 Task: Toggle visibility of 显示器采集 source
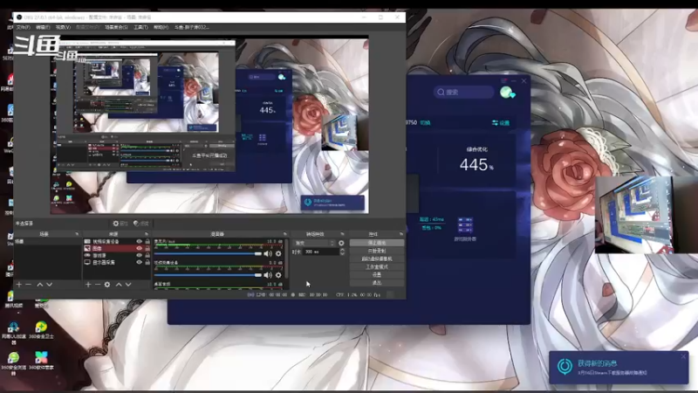(x=139, y=263)
